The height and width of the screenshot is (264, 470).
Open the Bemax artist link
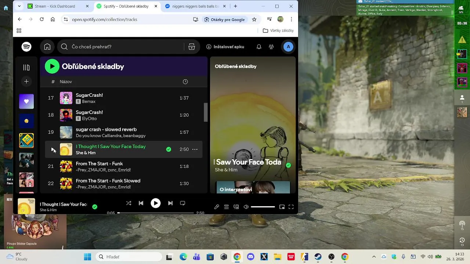(88, 102)
